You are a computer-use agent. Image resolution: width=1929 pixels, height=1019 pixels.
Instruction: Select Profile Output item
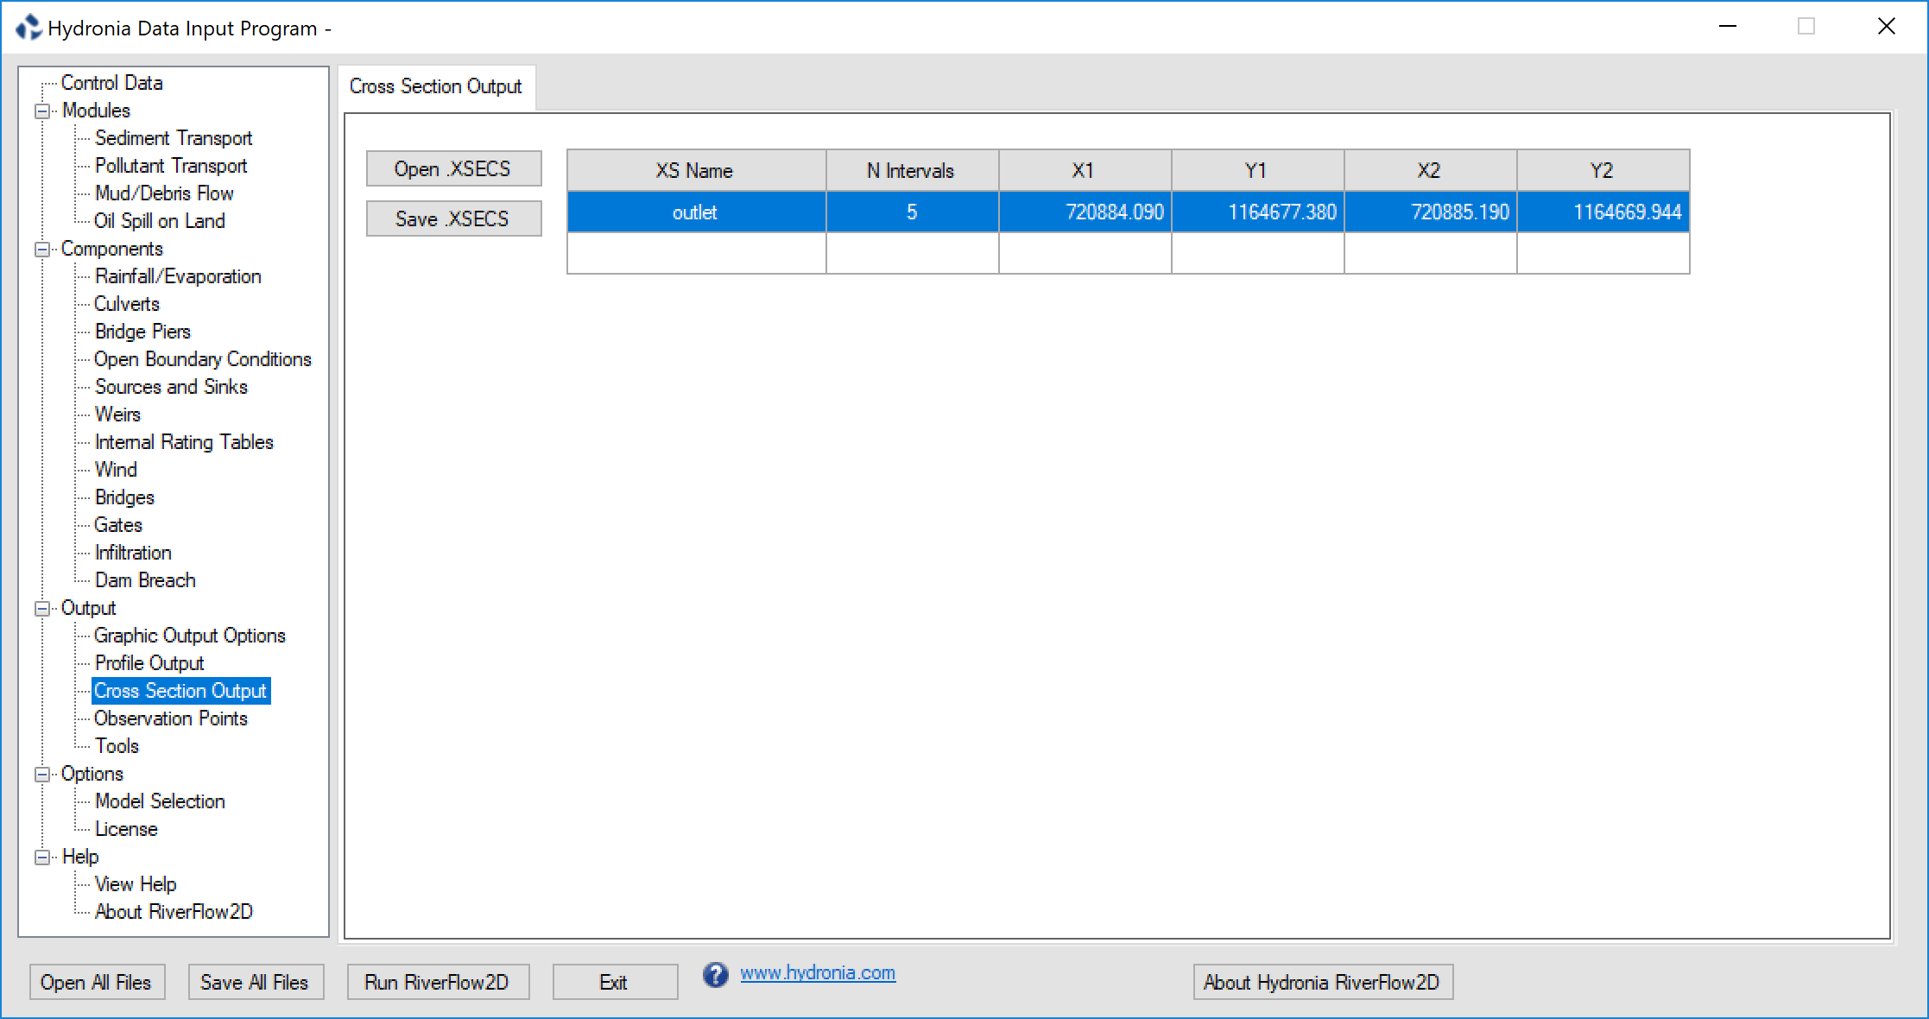click(x=149, y=663)
